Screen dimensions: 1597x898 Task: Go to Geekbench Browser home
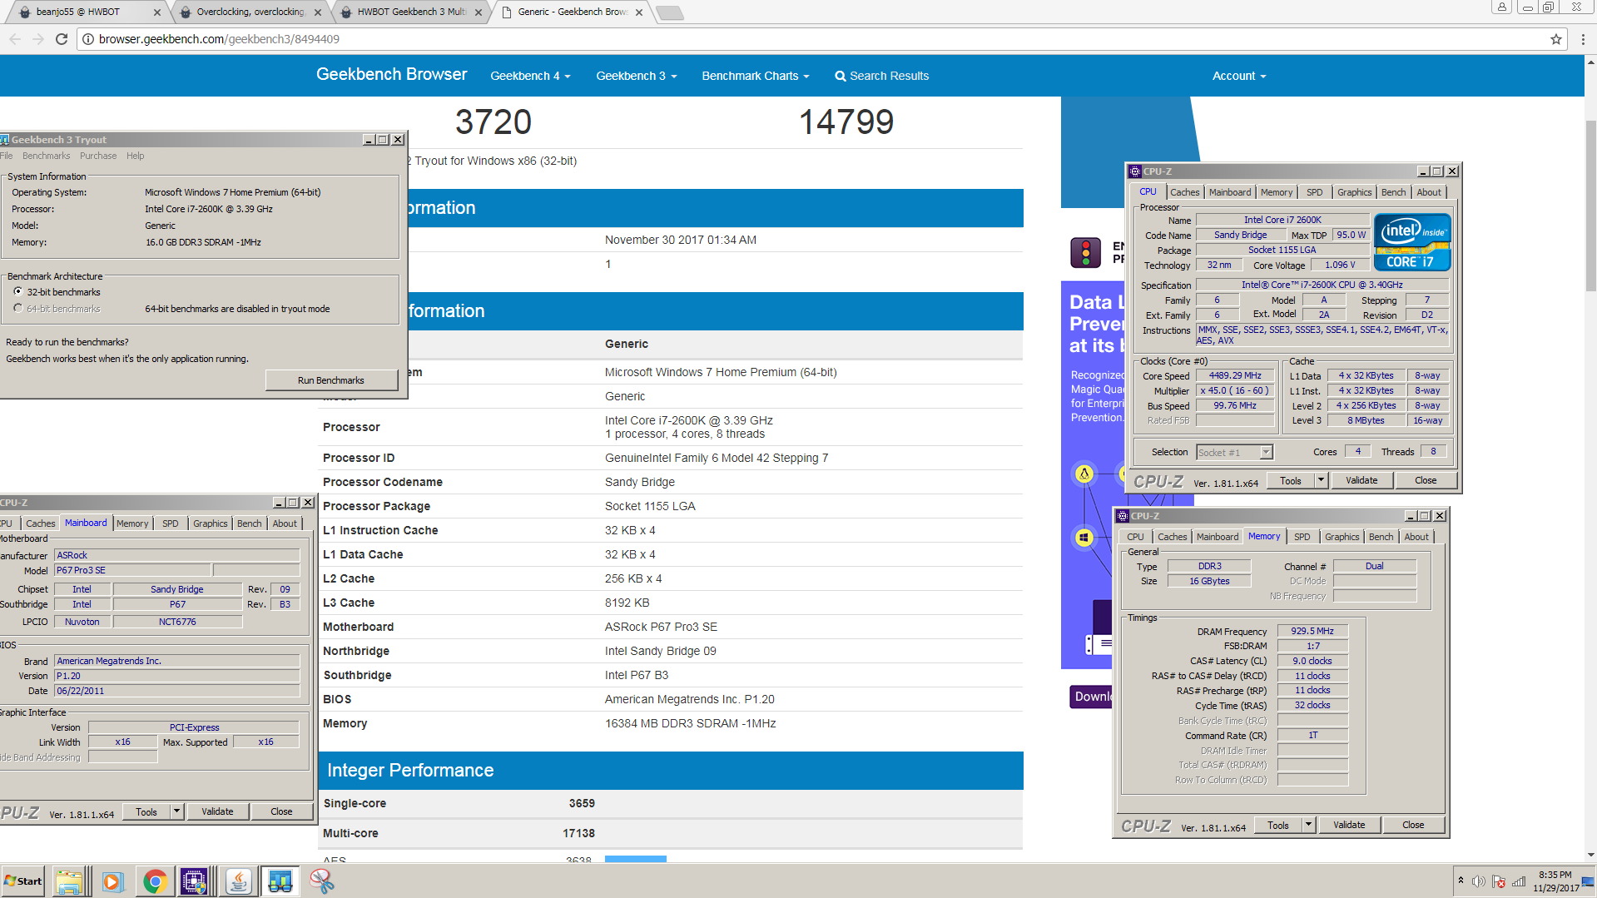coord(391,75)
